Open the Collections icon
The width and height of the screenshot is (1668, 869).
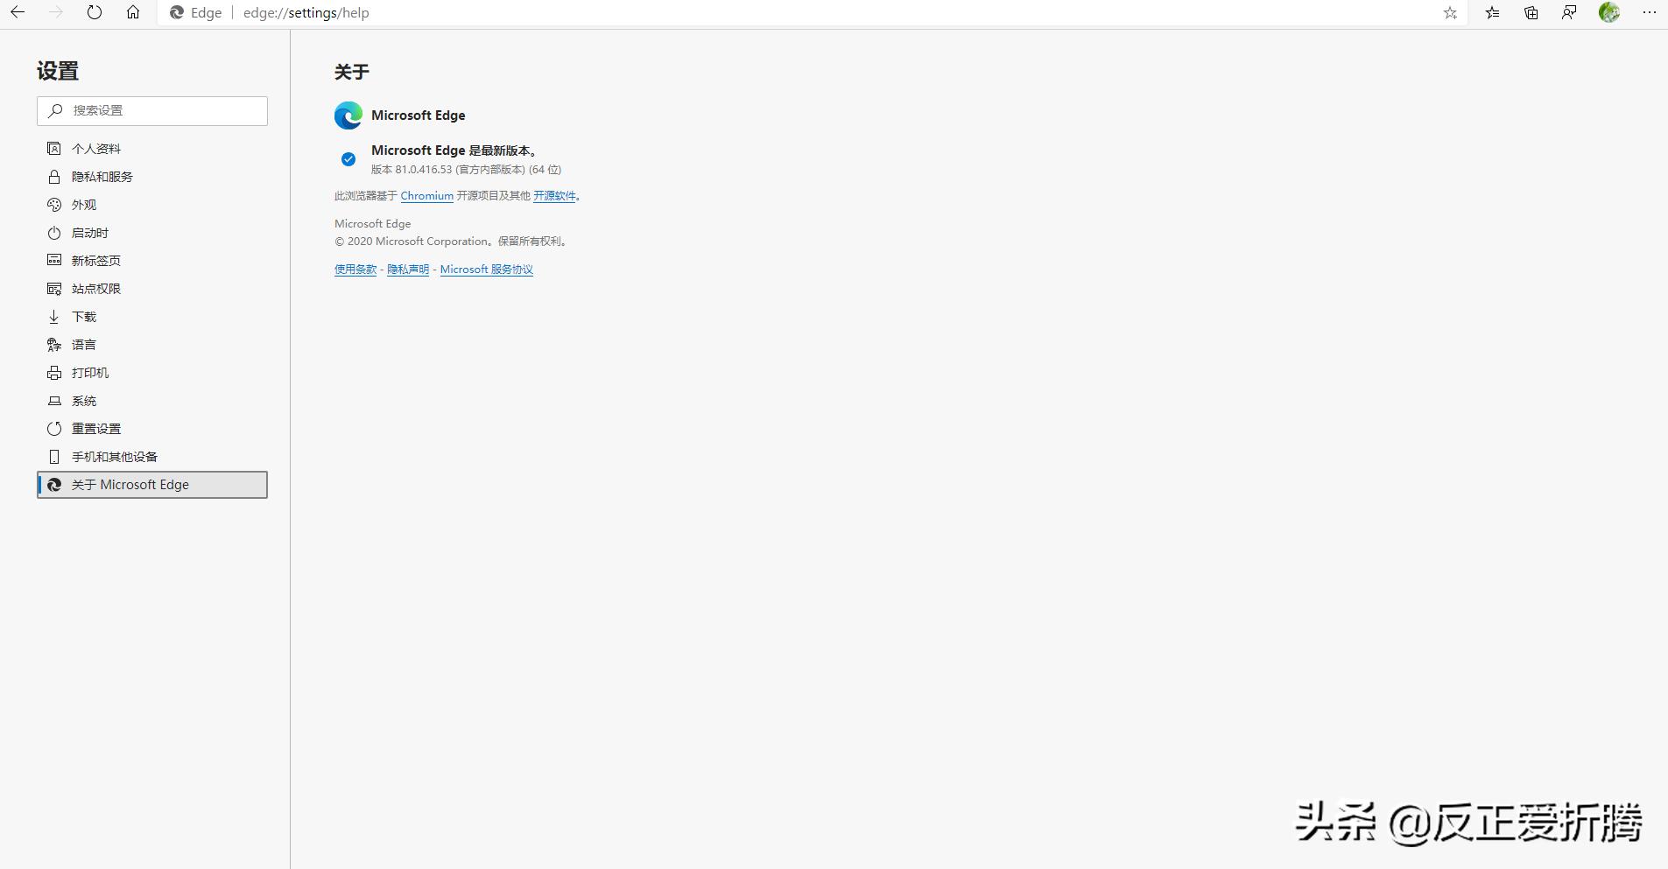pyautogui.click(x=1531, y=13)
